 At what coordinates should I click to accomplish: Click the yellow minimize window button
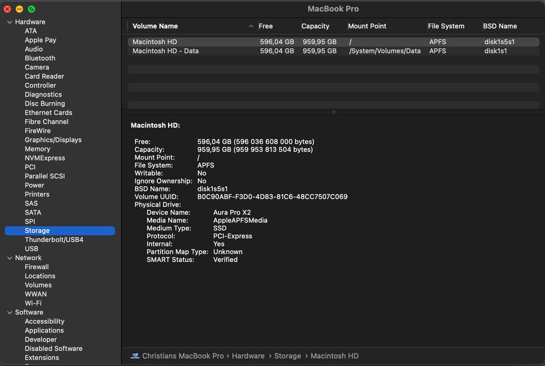click(x=19, y=9)
